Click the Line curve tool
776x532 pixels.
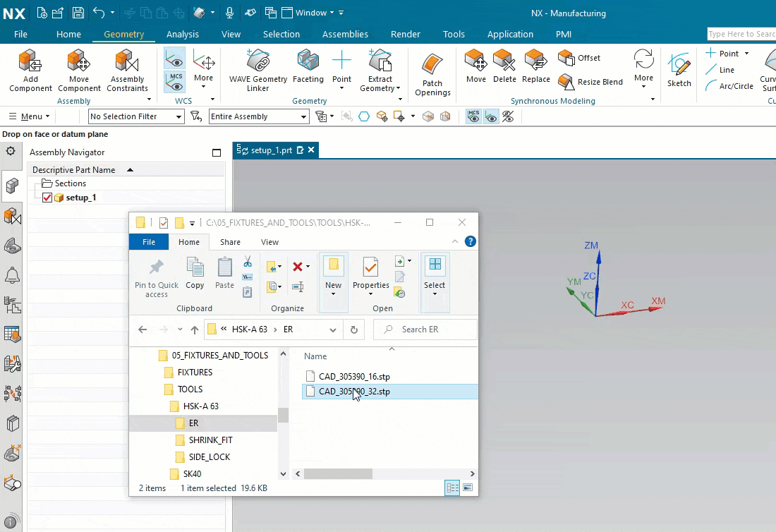point(720,70)
